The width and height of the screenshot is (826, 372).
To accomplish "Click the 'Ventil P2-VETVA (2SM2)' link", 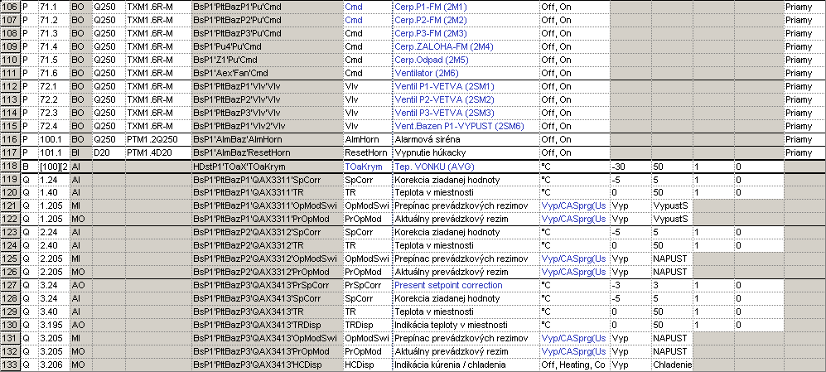I will (x=445, y=99).
